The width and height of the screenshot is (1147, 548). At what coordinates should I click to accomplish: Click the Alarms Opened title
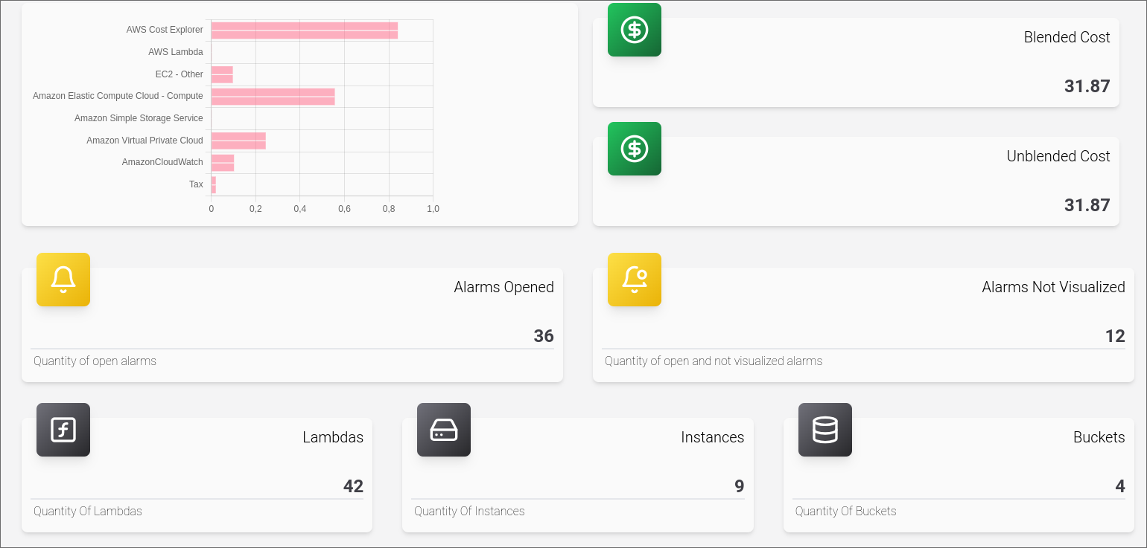(x=504, y=288)
